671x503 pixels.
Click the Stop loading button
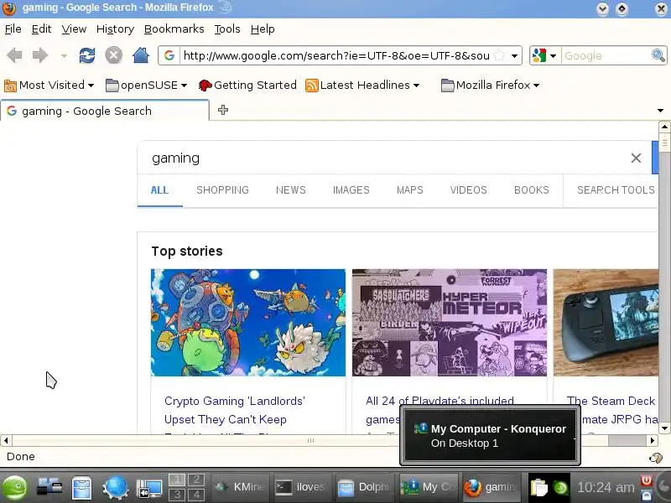click(114, 55)
